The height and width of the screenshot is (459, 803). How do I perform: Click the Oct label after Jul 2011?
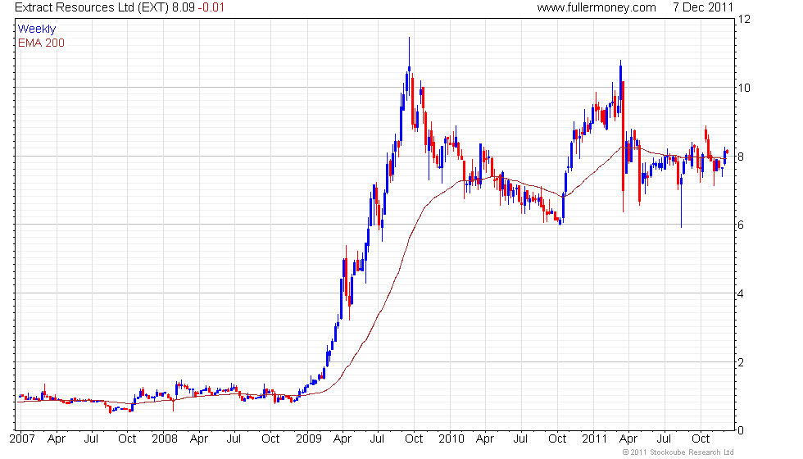point(701,439)
